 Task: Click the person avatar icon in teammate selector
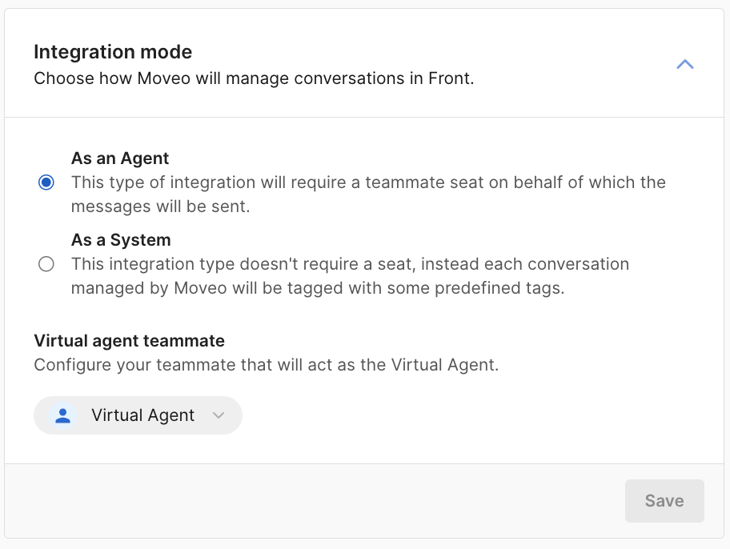pyautogui.click(x=62, y=415)
